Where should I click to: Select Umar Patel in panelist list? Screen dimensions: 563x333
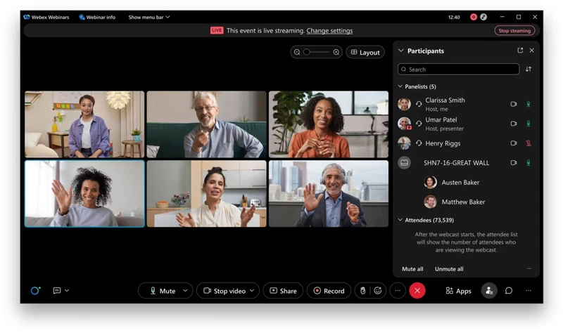point(466,124)
